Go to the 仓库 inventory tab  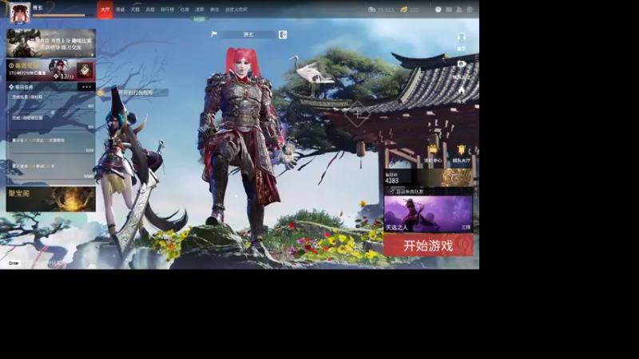point(185,10)
